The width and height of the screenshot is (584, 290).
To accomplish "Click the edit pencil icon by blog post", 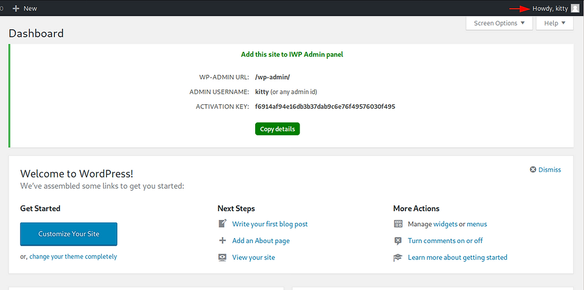I will 223,223.
